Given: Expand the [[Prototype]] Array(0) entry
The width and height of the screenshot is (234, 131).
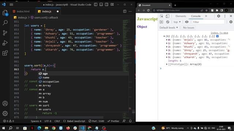Looking at the screenshot, I should click(167, 64).
